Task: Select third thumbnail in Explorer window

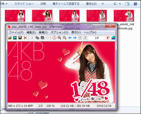Action: click(69, 16)
